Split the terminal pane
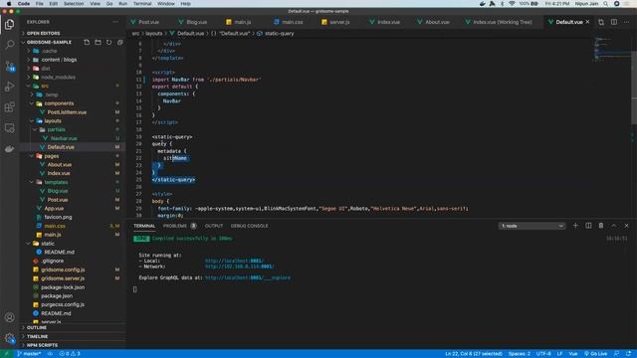 (x=588, y=226)
